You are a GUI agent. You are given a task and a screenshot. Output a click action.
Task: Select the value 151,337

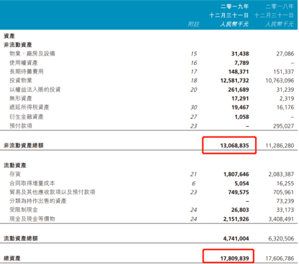pyautogui.click(x=284, y=72)
